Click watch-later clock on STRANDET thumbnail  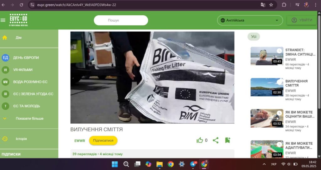tap(279, 51)
